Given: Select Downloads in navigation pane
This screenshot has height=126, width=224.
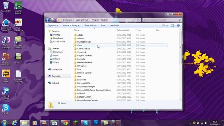Looking at the screenshot, I should tap(56, 38).
